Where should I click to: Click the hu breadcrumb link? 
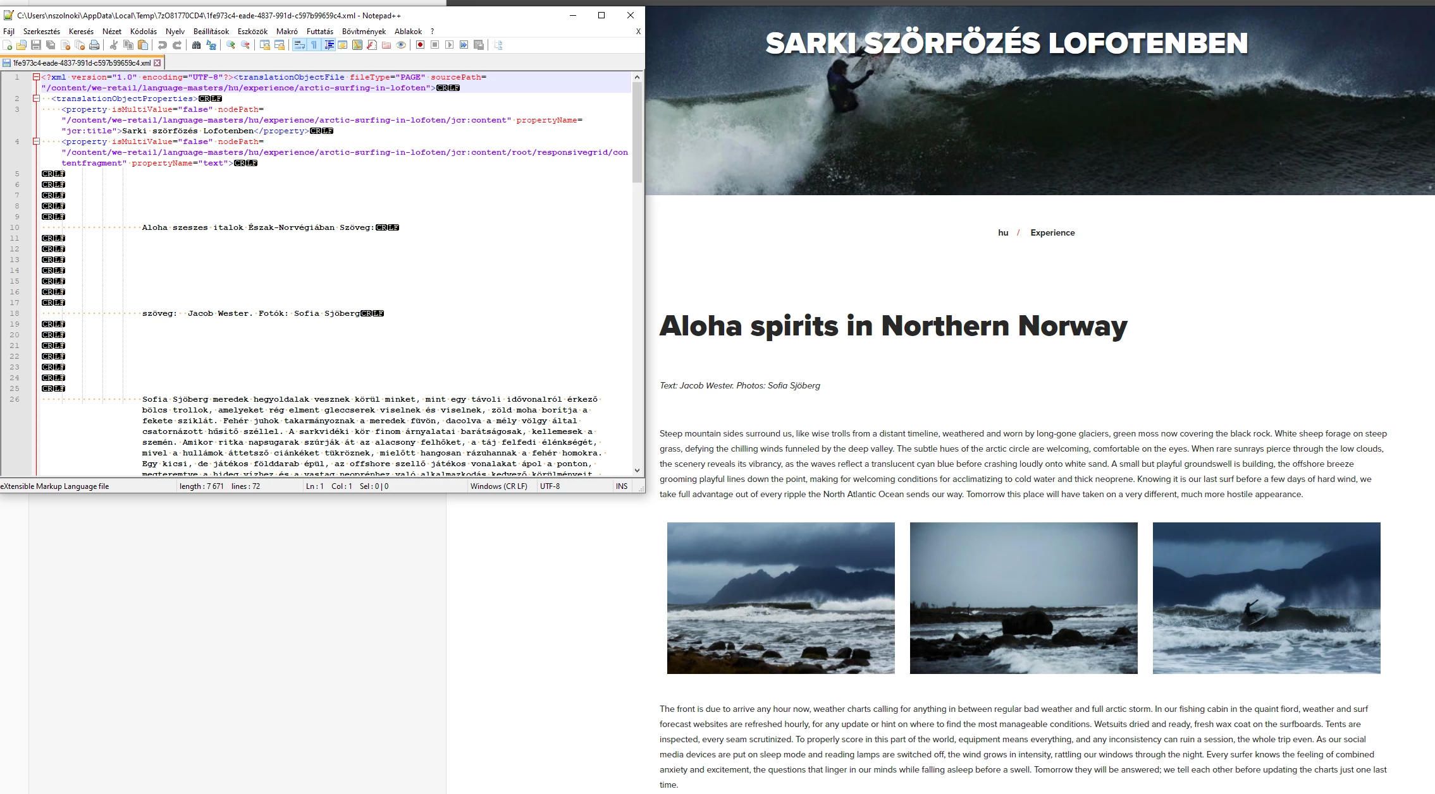tap(1002, 232)
